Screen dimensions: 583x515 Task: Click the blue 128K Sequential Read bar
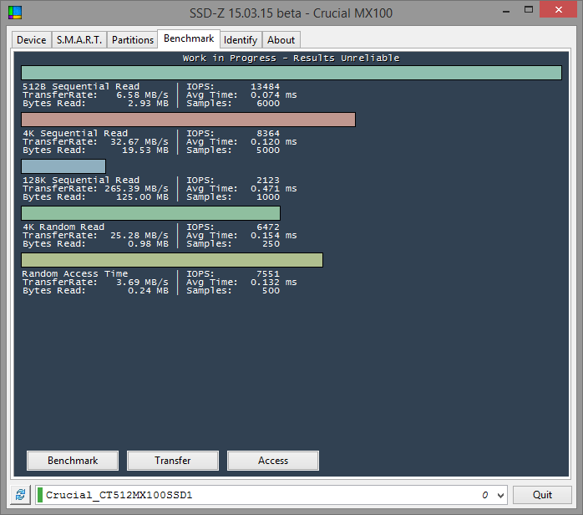pos(63,166)
